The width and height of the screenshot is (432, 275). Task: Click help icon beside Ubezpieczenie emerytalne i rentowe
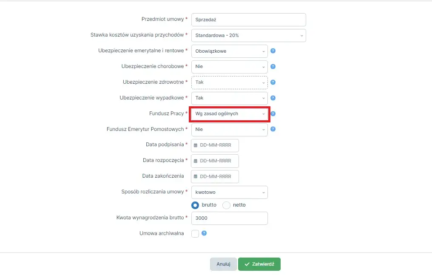(x=273, y=51)
